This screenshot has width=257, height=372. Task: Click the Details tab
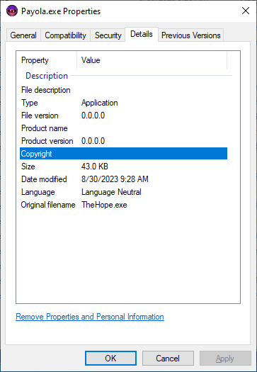pos(142,35)
